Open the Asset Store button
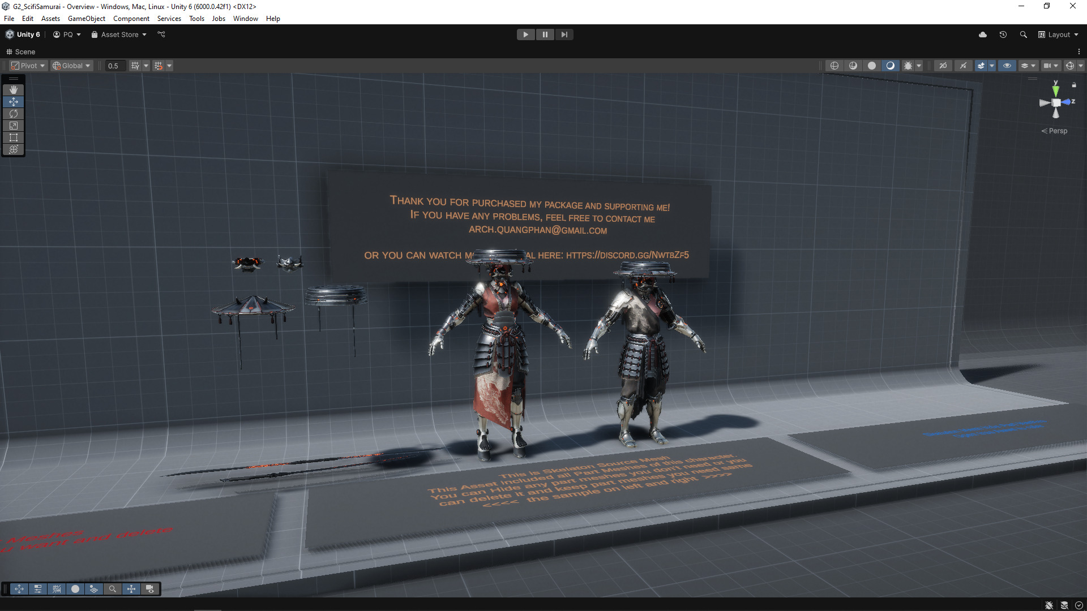Screen dimensions: 1087x611 (x=119, y=35)
